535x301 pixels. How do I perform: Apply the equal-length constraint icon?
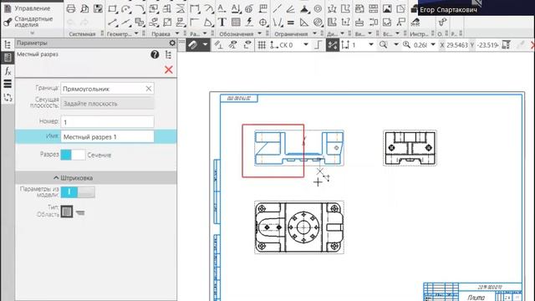pos(291,23)
